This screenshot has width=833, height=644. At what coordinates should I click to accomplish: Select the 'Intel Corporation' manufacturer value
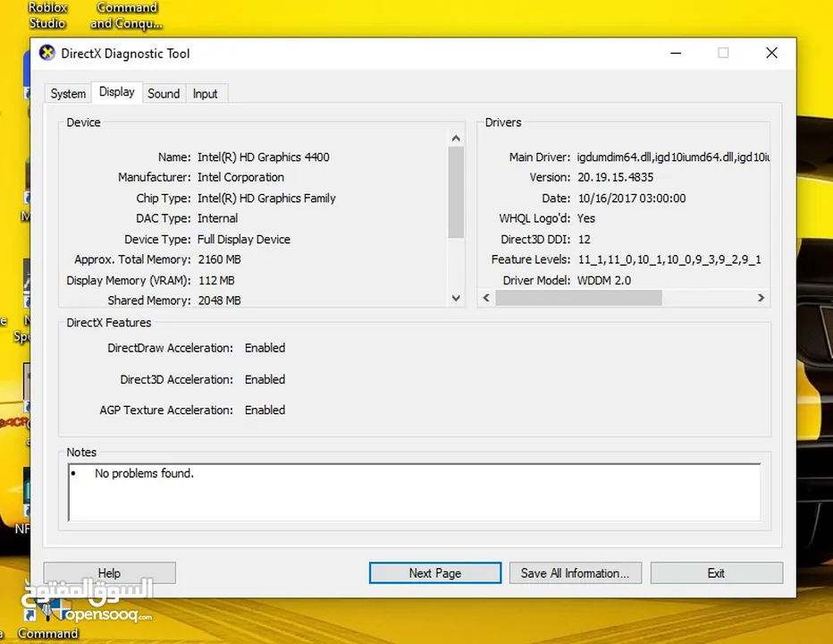pyautogui.click(x=240, y=177)
